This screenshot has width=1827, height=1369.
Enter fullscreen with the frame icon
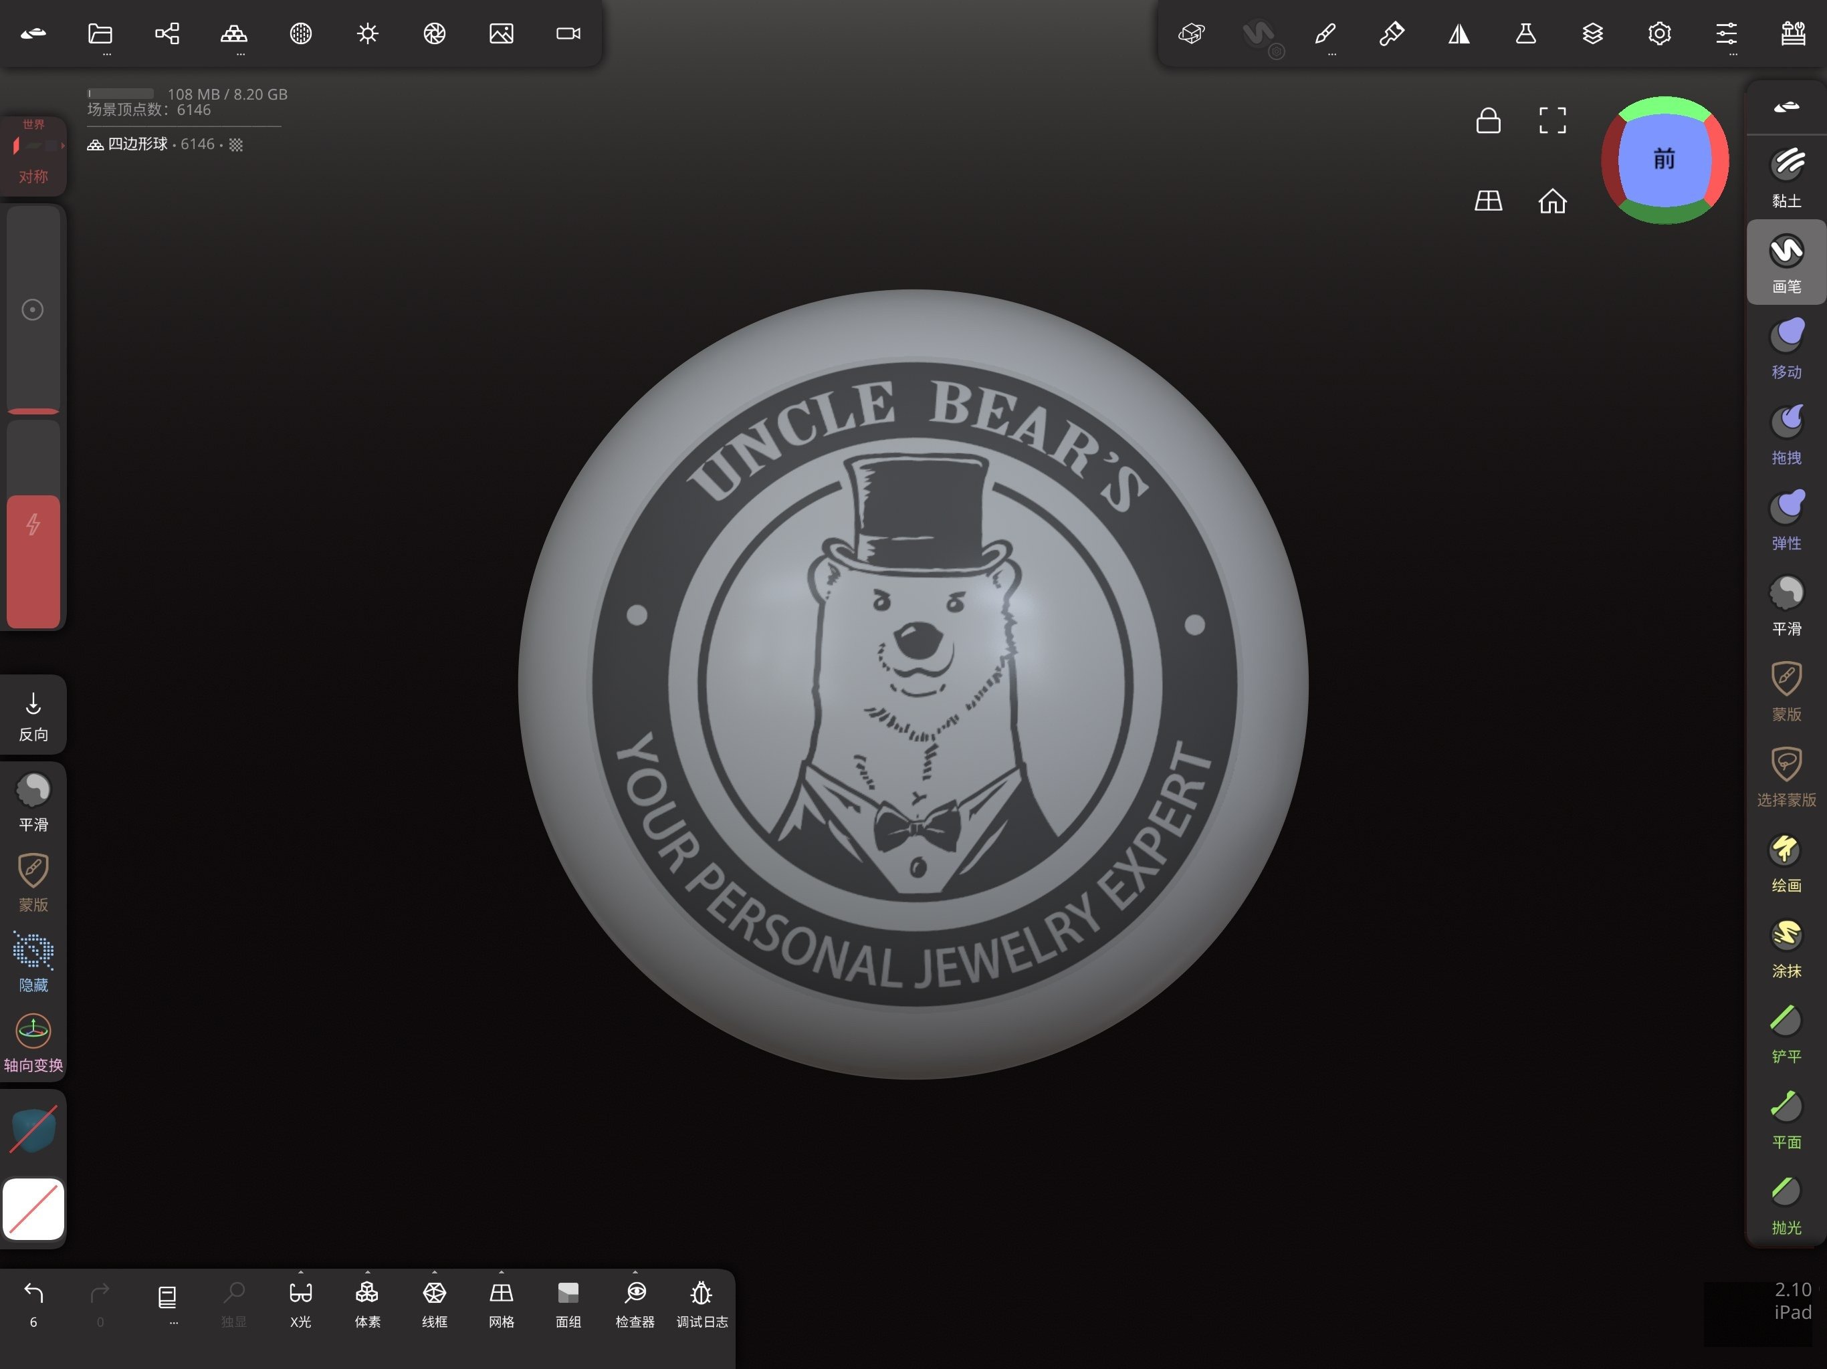point(1552,120)
